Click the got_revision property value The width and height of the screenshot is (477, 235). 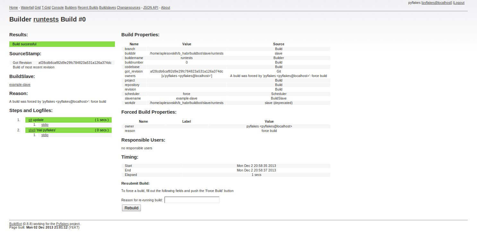186,71
